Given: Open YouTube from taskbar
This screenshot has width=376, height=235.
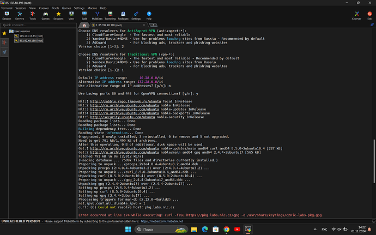Looking at the screenshot, I should point(237,230).
